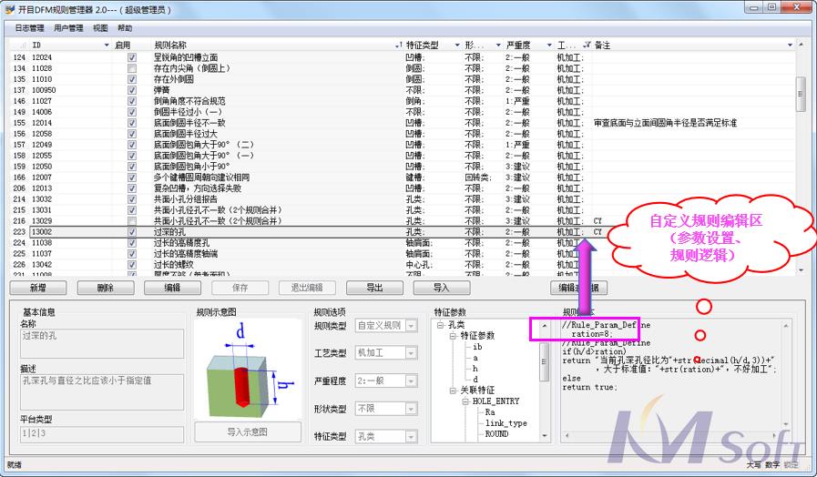817x477 pixels.
Task: Open the 特征类型 dropdown showing 孔类
Action: (412, 436)
